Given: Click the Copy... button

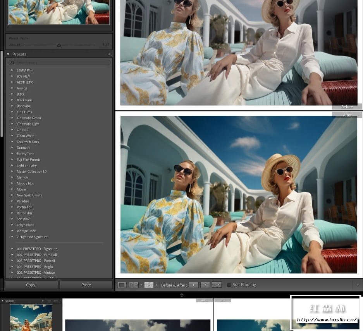Looking at the screenshot, I should pos(31,285).
